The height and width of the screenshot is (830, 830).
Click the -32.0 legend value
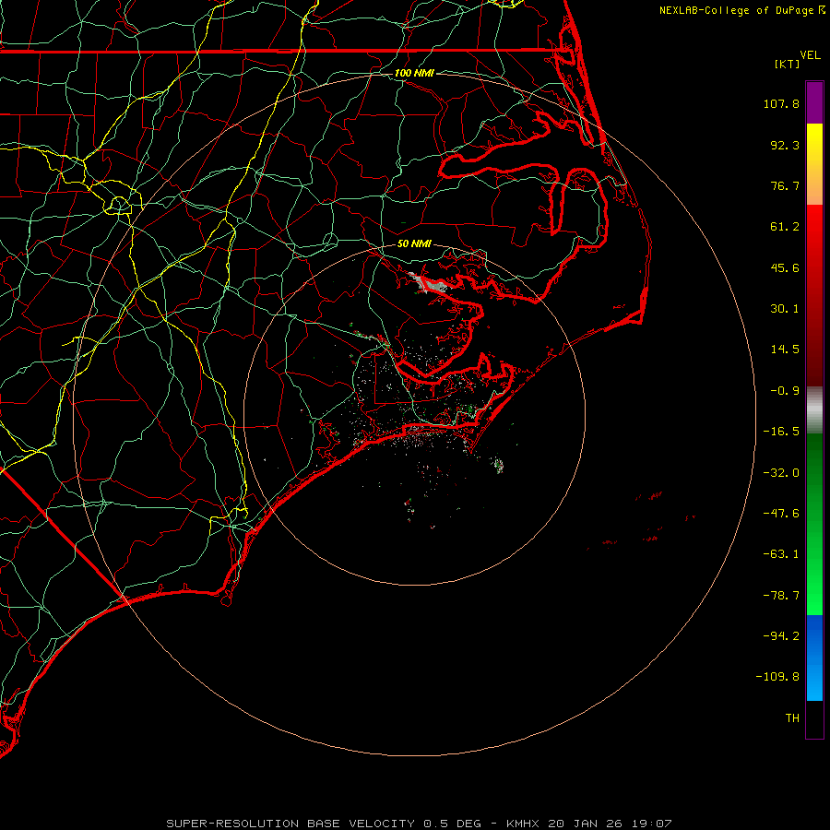[x=781, y=473]
